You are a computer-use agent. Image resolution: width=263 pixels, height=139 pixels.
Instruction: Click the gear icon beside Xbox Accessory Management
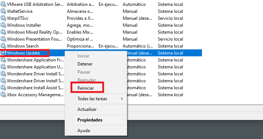[x=3, y=95]
